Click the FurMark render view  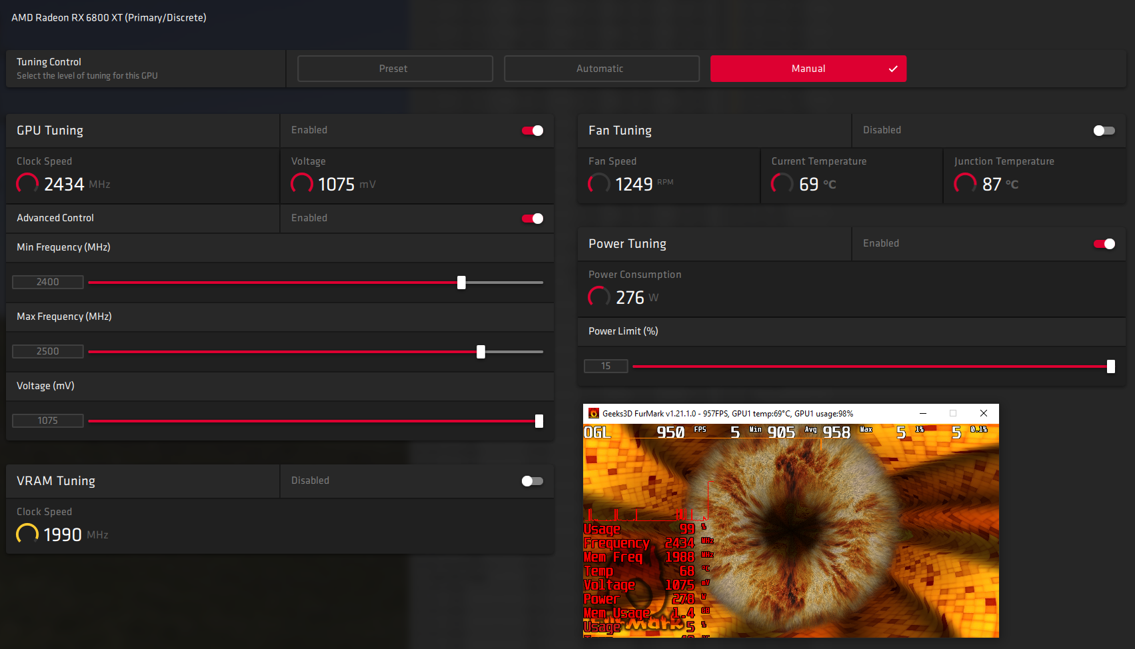point(790,530)
